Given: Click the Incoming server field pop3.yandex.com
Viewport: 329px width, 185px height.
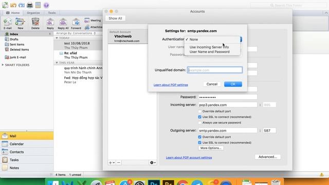Looking at the screenshot, I should click(227, 105).
